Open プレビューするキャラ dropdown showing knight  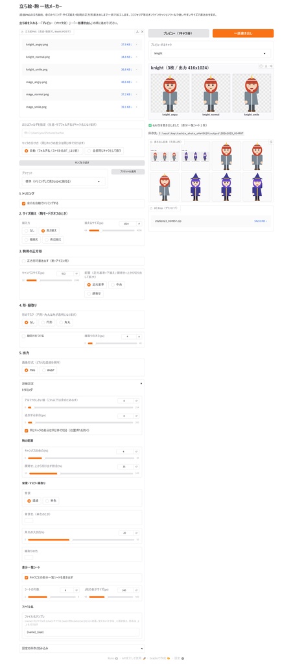(211, 53)
